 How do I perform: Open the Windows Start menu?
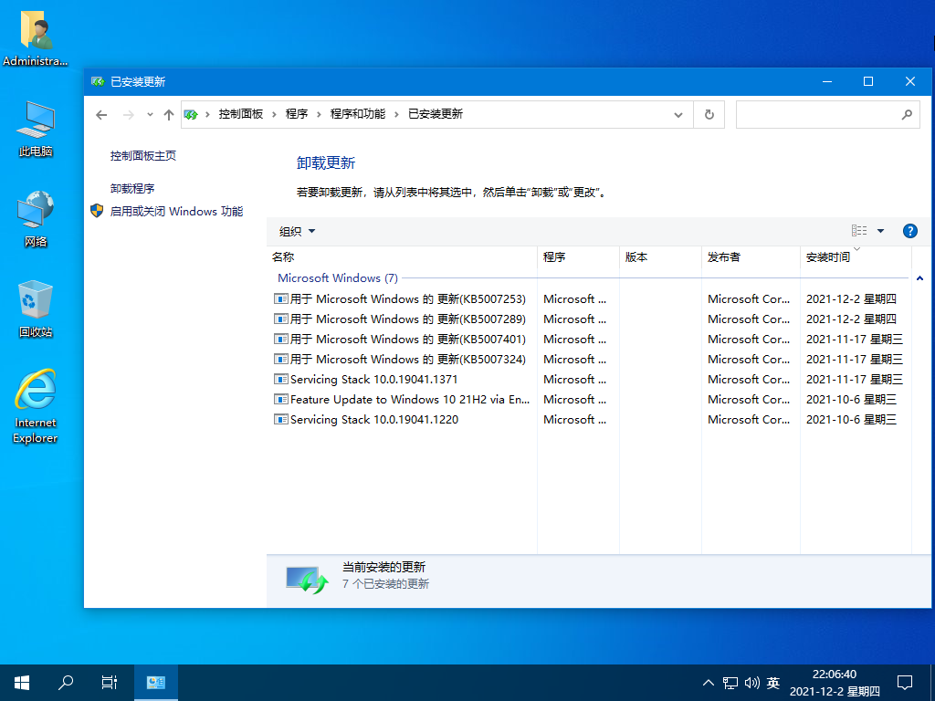(22, 683)
